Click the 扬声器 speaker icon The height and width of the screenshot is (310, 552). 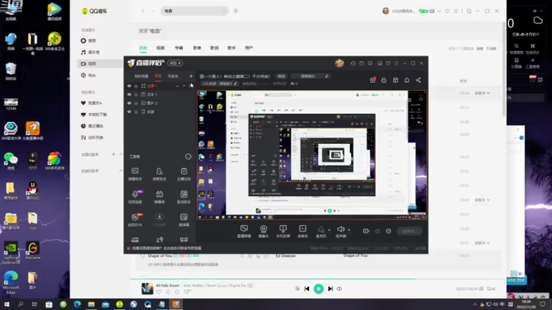(340, 229)
